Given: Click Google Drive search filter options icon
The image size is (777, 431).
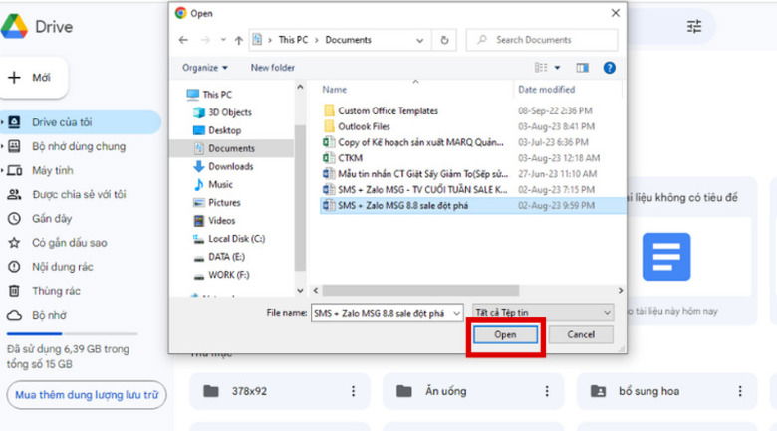Looking at the screenshot, I should click(694, 27).
